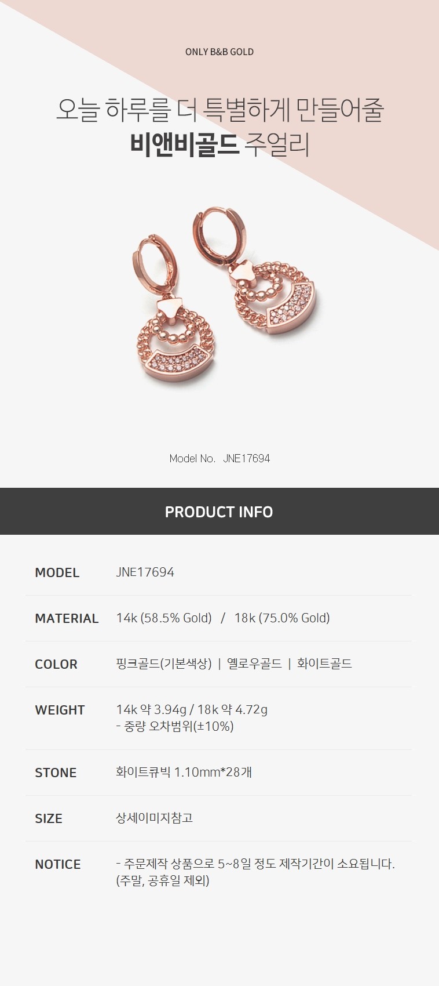Click the 14k (58.5% Gold) option text

[164, 618]
